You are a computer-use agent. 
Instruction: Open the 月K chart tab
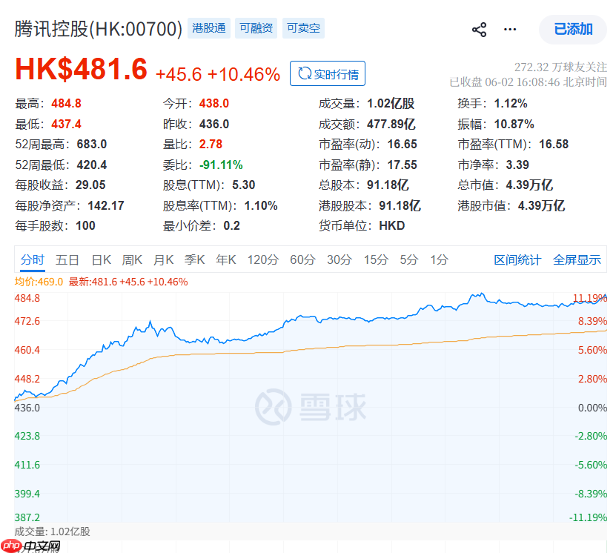pos(163,259)
